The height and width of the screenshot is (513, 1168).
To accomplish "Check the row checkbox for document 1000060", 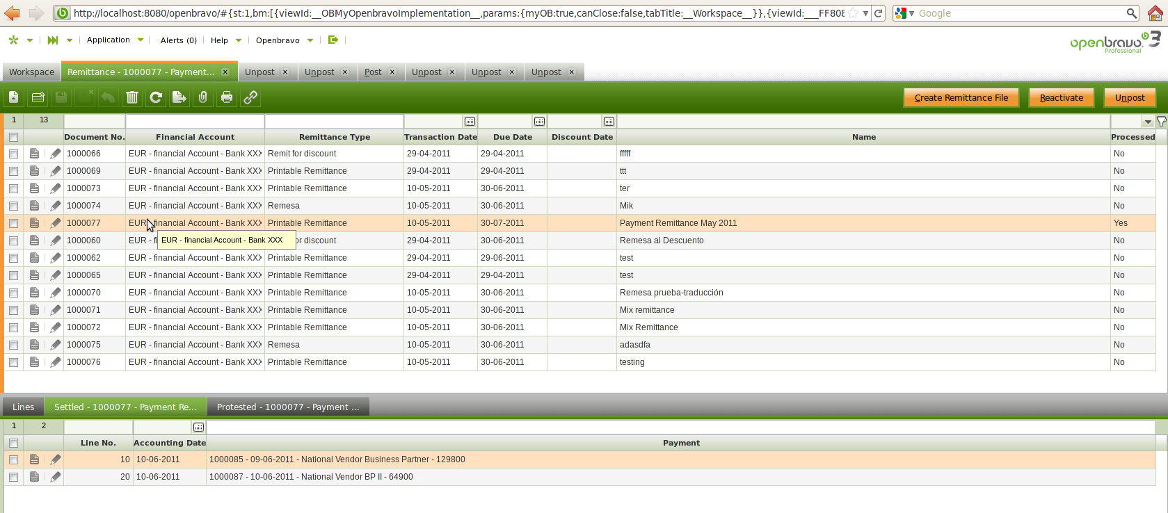I will pos(13,241).
